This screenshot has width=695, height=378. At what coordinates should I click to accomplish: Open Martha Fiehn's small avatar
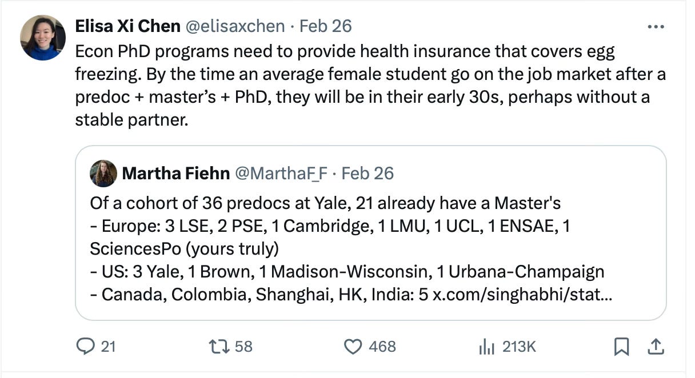(x=103, y=174)
